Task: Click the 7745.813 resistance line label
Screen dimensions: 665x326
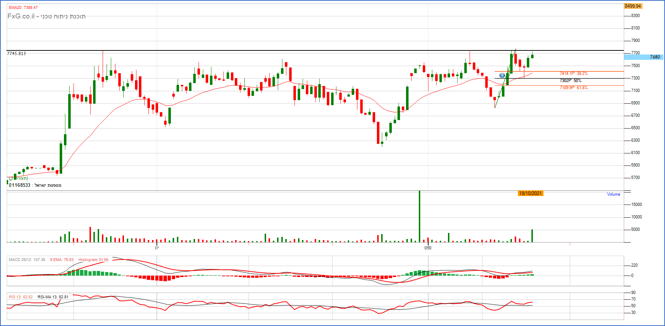Action: (x=16, y=54)
